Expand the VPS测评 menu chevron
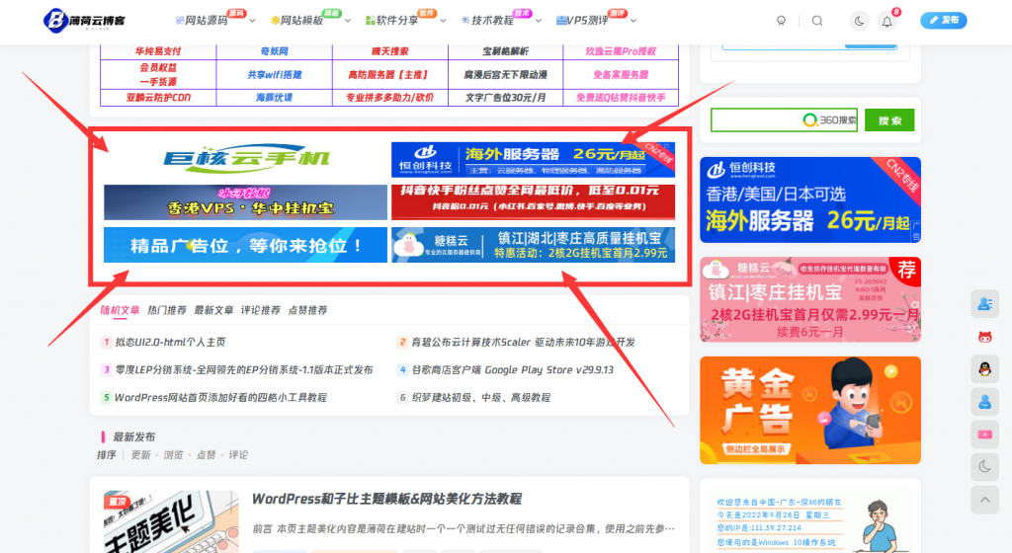1012x553 pixels. 633,21
